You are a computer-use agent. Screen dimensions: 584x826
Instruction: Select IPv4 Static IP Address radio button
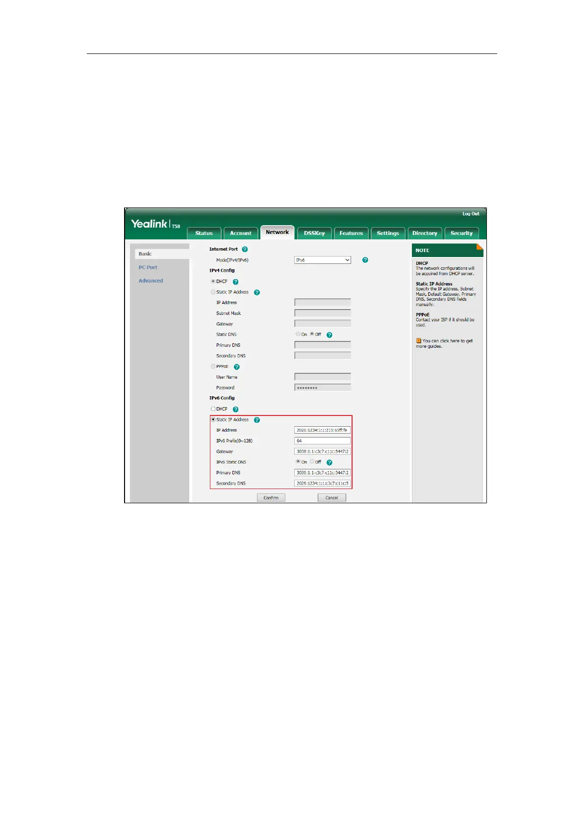(x=213, y=292)
